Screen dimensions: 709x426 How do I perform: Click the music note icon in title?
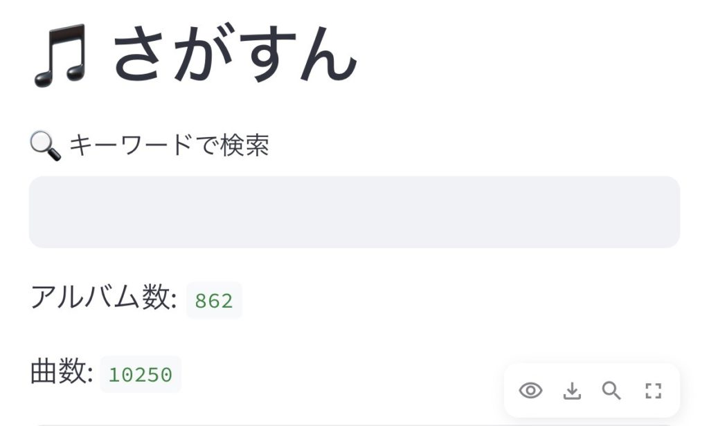60,55
